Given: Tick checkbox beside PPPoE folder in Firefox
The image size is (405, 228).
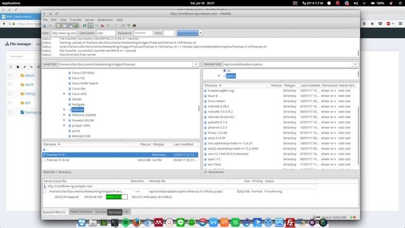Looking at the screenshot, I should coord(10,94).
